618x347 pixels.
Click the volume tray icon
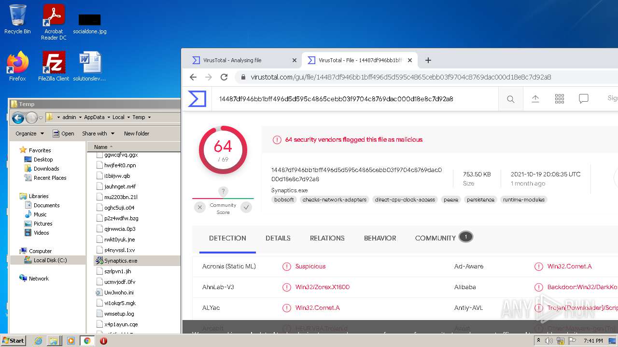click(x=549, y=341)
